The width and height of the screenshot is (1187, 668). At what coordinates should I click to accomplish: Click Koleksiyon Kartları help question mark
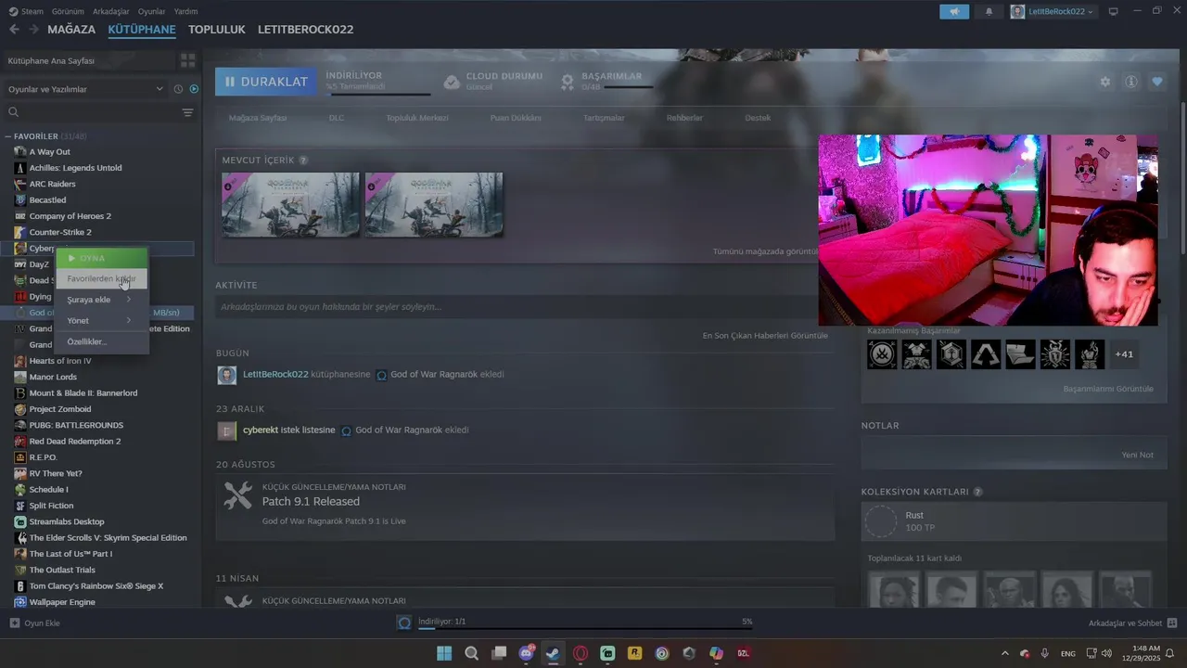[977, 492]
